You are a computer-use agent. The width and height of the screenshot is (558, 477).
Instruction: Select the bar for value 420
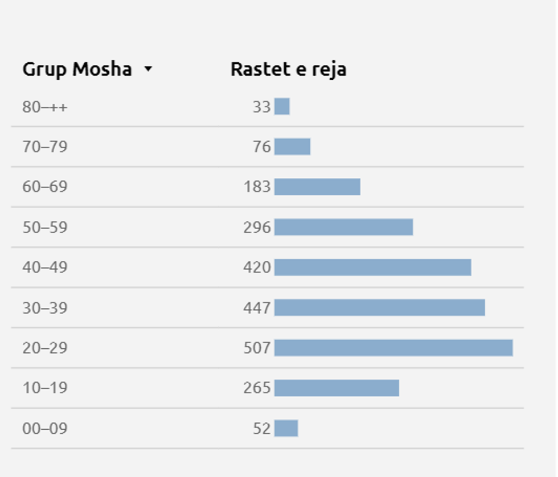[x=373, y=267]
